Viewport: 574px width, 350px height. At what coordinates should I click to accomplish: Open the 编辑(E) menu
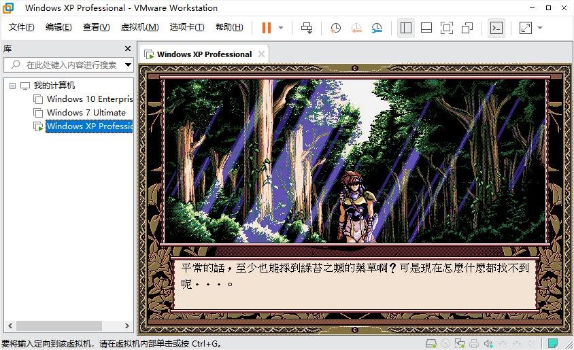(x=58, y=27)
